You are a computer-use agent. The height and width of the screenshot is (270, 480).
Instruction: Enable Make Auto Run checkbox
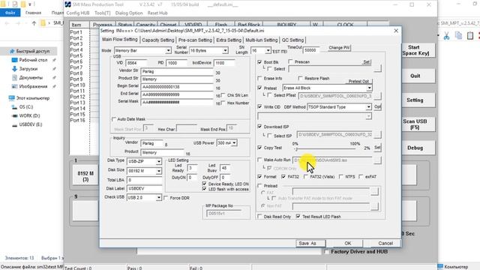pos(260,160)
